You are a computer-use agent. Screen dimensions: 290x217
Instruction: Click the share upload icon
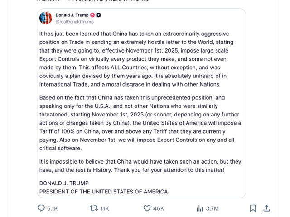coord(267,208)
